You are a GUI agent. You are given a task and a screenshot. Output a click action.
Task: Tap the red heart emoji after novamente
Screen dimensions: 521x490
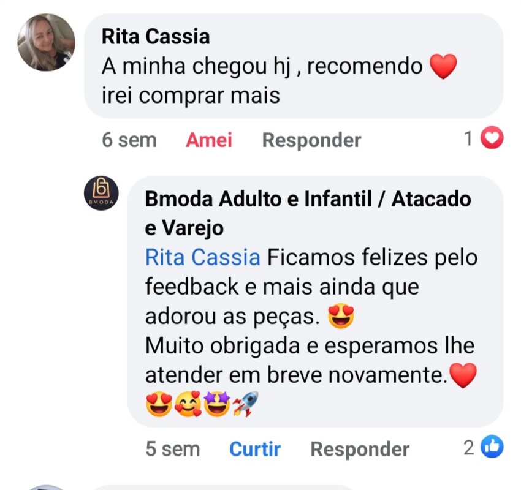point(463,375)
